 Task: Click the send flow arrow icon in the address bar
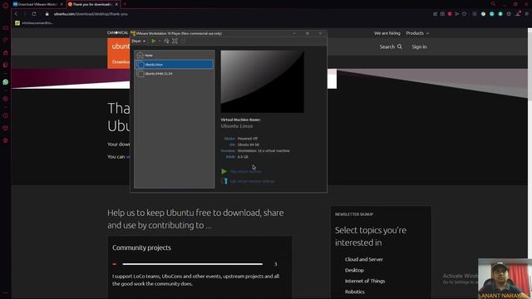click(457, 14)
